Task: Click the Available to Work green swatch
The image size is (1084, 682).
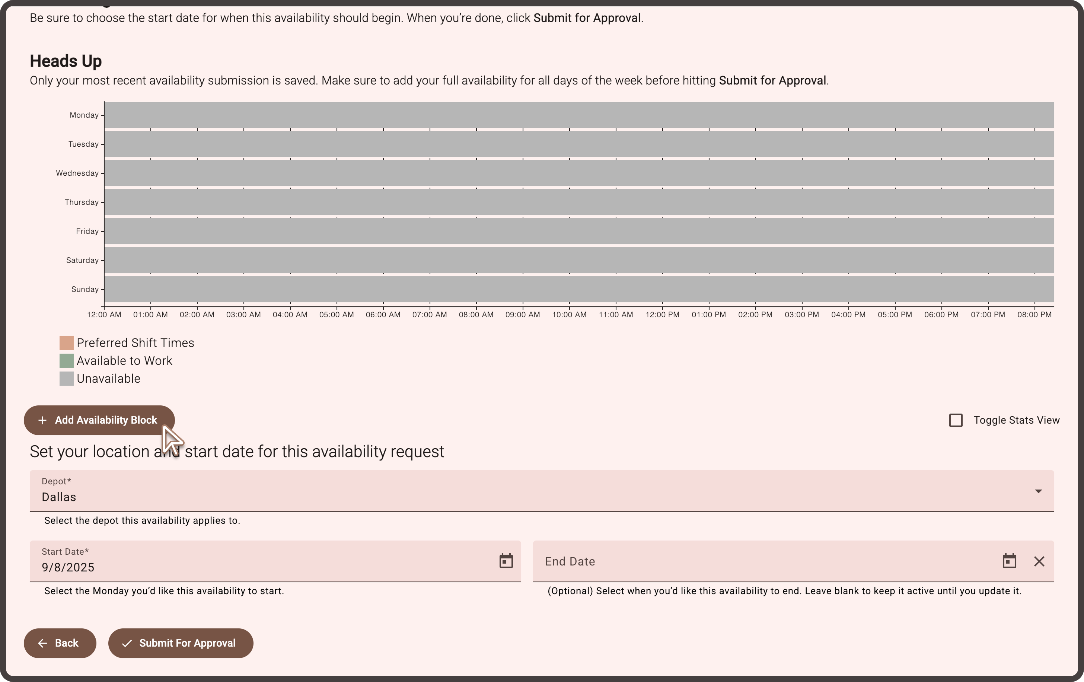Action: (x=67, y=361)
